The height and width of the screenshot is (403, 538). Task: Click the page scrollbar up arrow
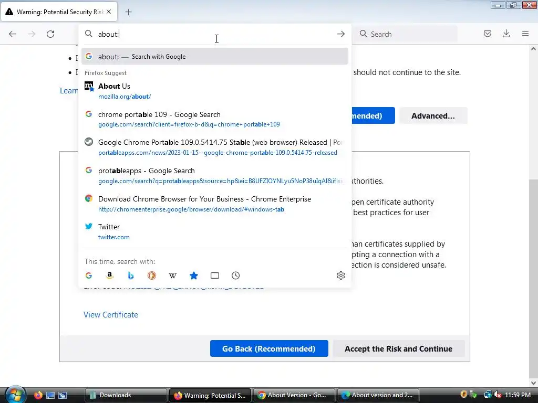pyautogui.click(x=533, y=49)
